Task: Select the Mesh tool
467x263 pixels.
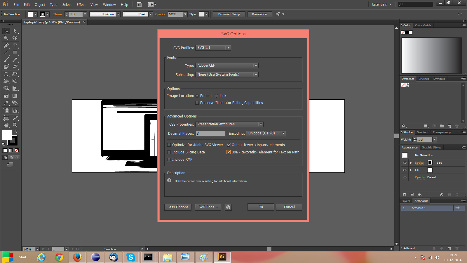Action: (x=6, y=96)
